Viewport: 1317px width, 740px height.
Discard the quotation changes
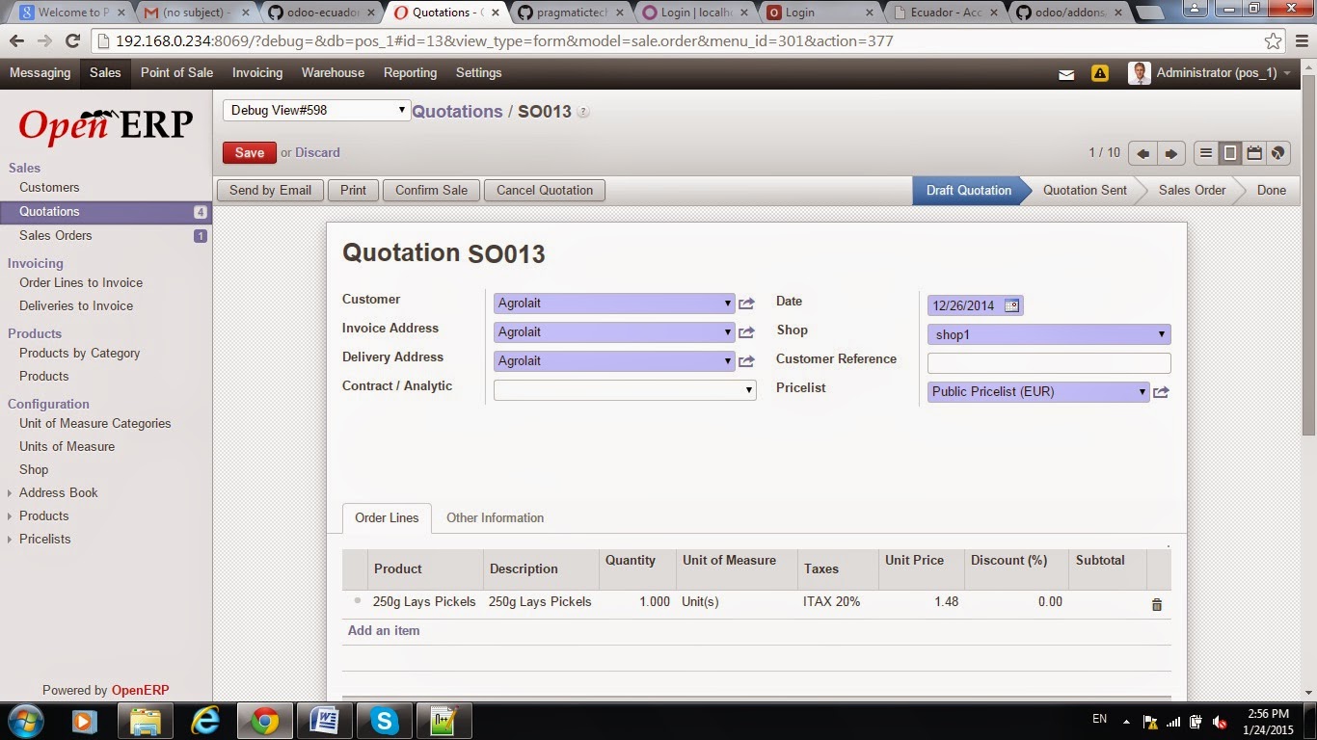click(317, 153)
